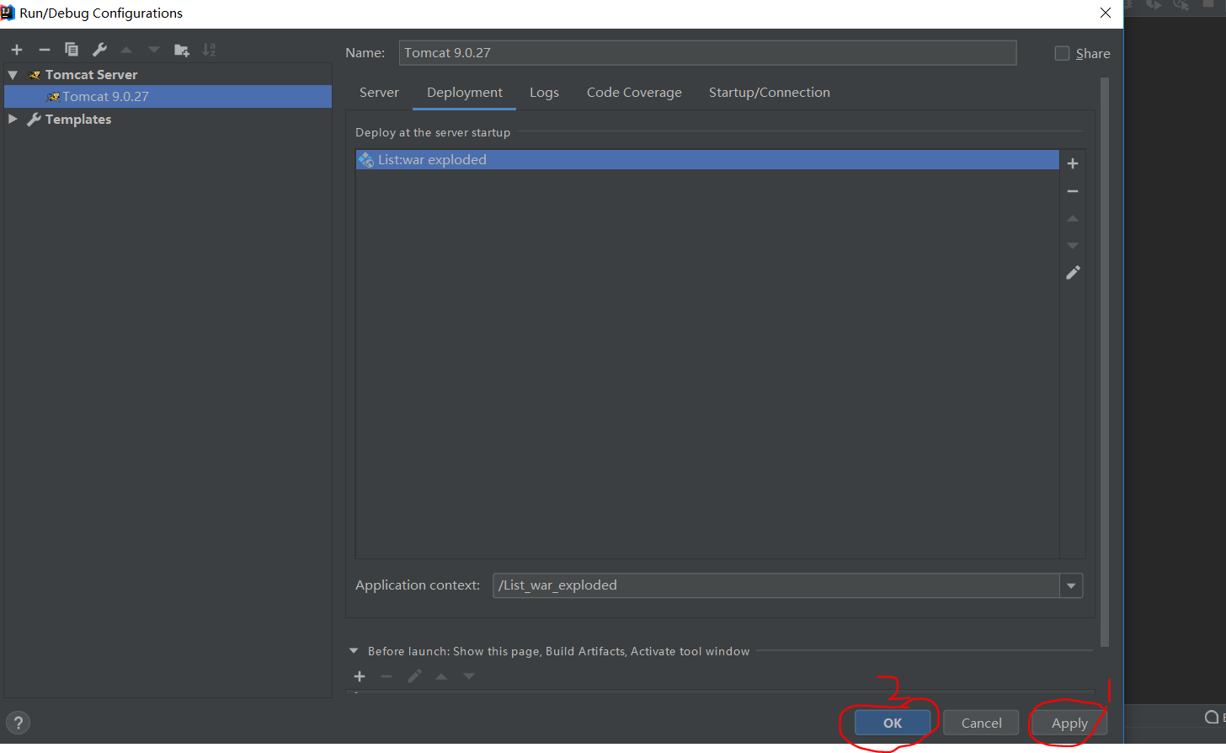1226x753 pixels.
Task: Expand the Templates tree node
Action: click(x=13, y=119)
